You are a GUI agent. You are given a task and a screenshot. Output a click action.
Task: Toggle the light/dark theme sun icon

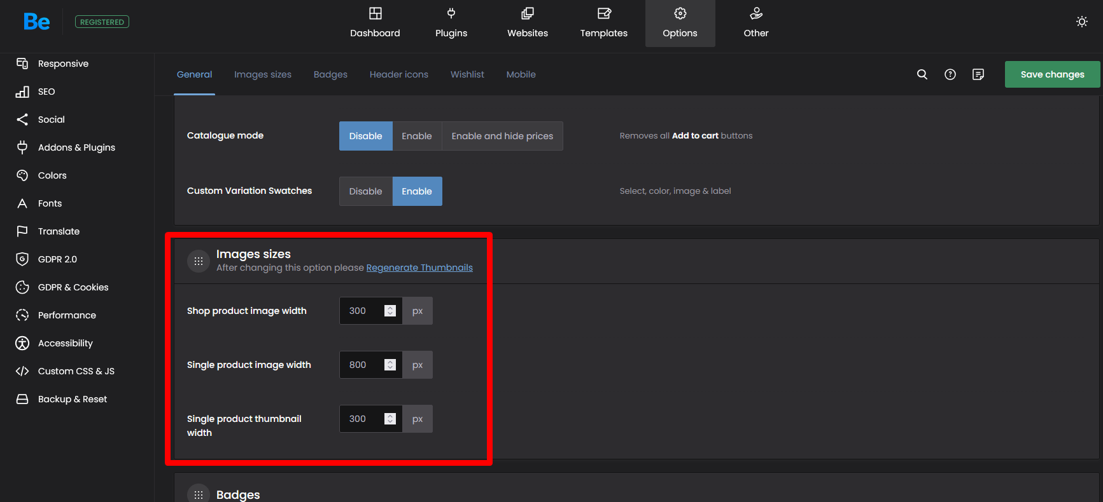coord(1081,22)
